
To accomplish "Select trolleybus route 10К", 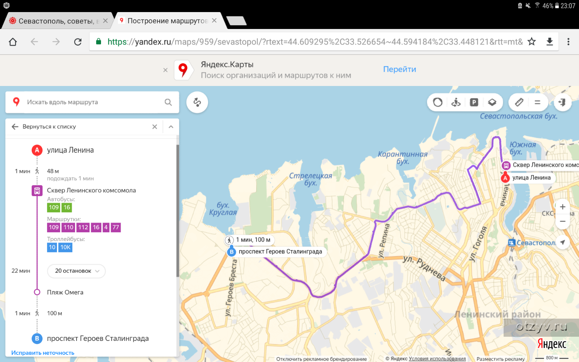I will click(65, 247).
